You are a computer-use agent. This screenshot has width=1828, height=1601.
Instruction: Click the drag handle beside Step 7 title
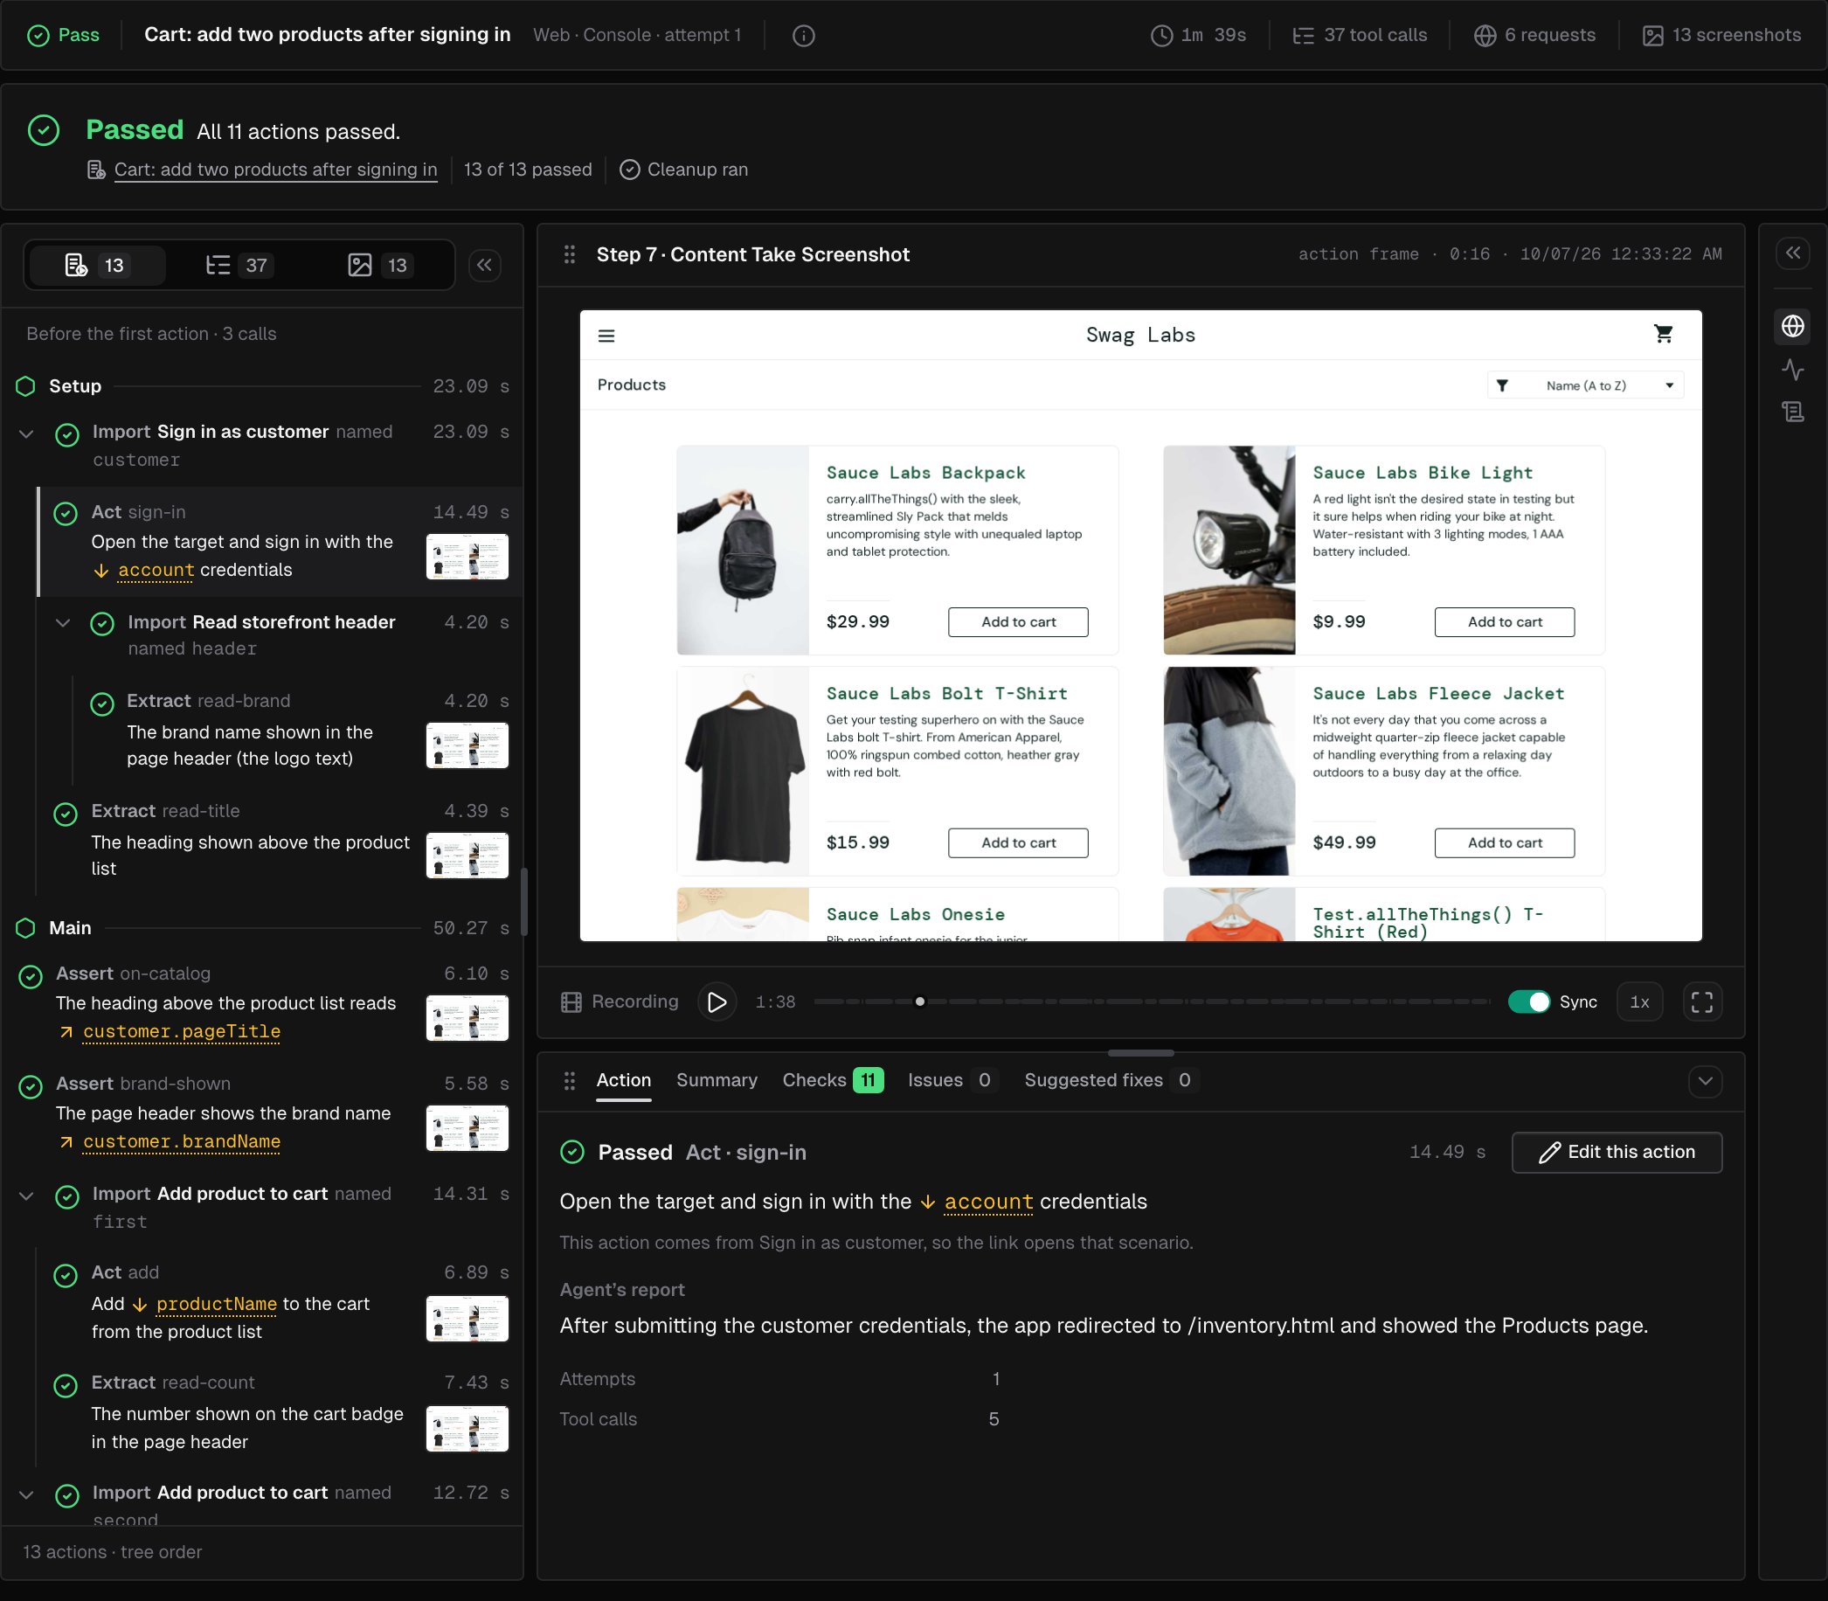pyautogui.click(x=569, y=254)
